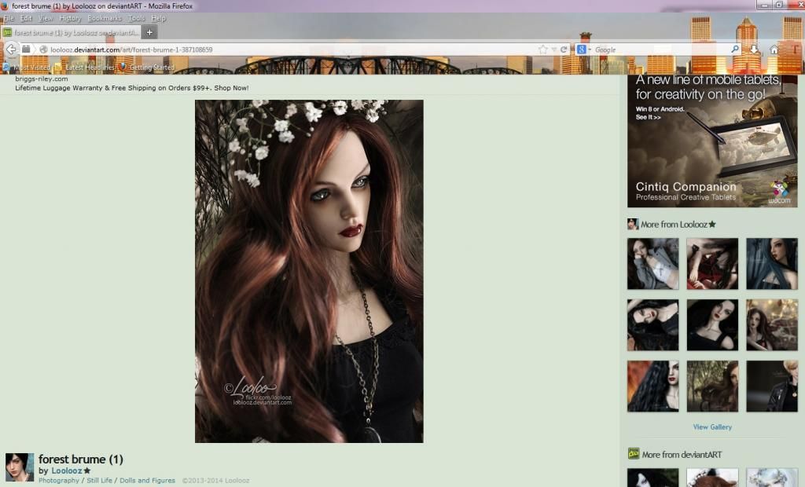
Task: Open gallery thumbnail with teal-haired doll
Action: tap(772, 264)
